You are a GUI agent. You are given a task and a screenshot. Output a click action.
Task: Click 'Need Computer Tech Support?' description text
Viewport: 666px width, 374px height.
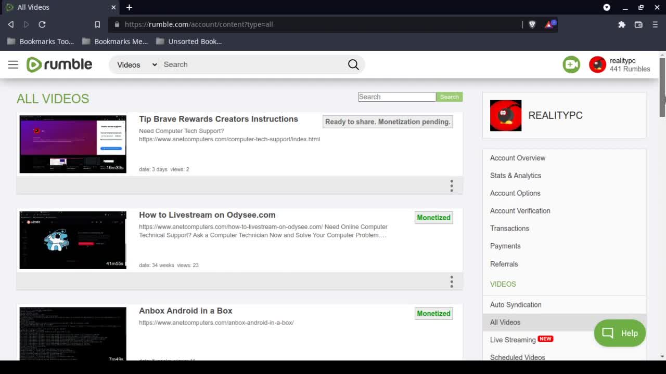(x=182, y=131)
